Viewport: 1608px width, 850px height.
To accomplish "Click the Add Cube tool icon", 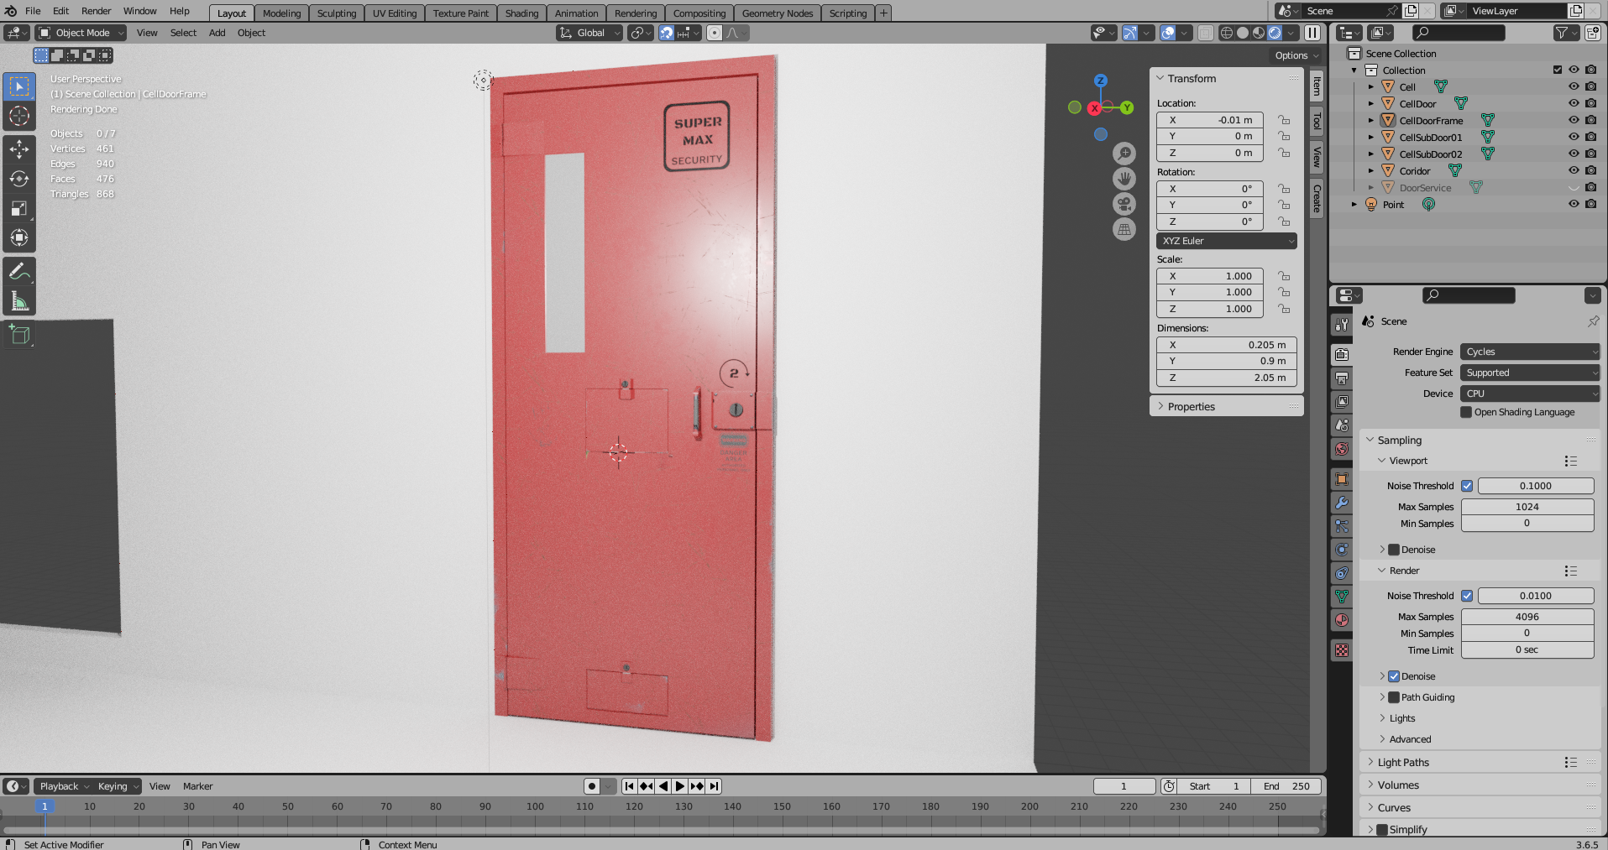I will tap(19, 336).
